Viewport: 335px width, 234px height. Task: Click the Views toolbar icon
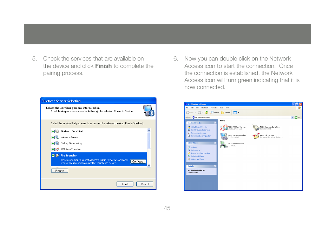[235, 113]
